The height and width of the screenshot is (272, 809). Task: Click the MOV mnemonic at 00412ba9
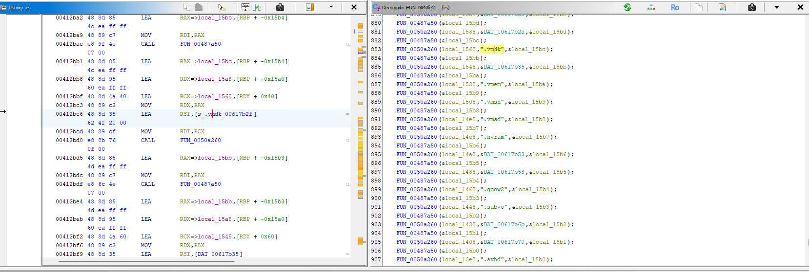(146, 35)
